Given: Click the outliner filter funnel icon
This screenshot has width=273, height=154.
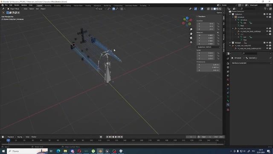Looking at the screenshot, I should pyautogui.click(x=265, y=9).
